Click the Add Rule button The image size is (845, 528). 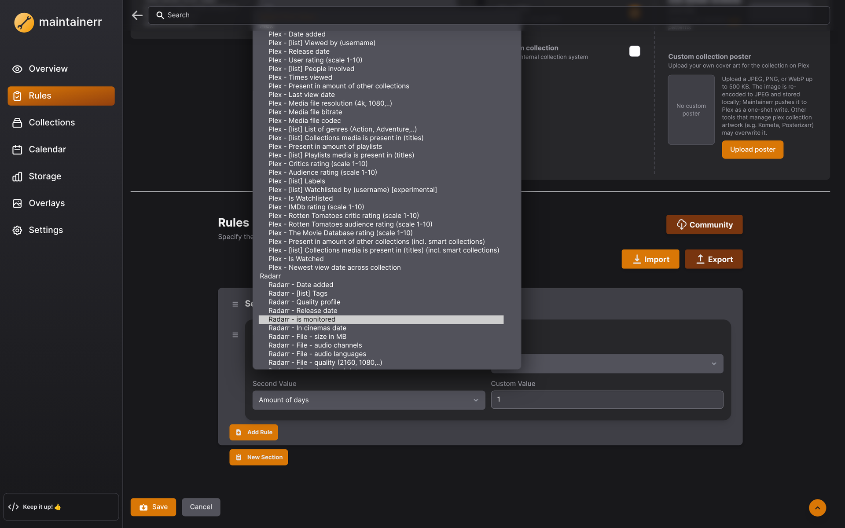pos(253,432)
